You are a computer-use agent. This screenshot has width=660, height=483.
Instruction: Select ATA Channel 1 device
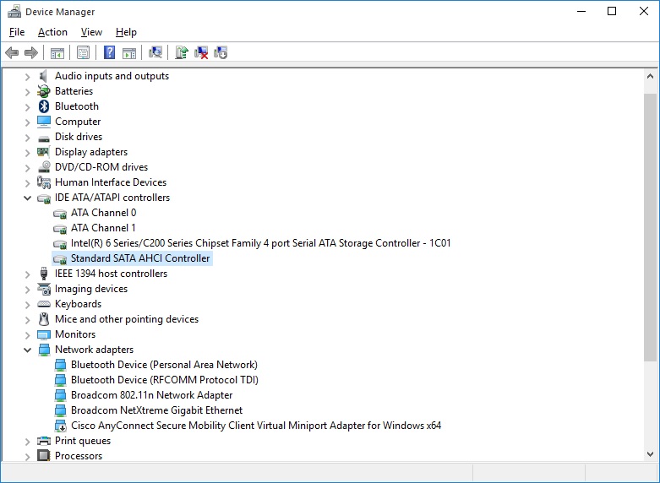[103, 228]
